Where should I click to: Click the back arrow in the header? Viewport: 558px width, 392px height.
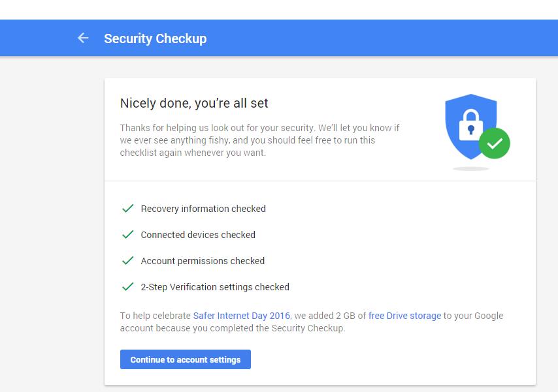(x=83, y=38)
